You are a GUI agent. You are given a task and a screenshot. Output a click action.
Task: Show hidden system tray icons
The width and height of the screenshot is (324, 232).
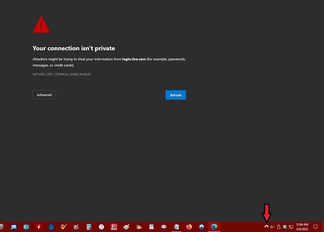coord(267,227)
